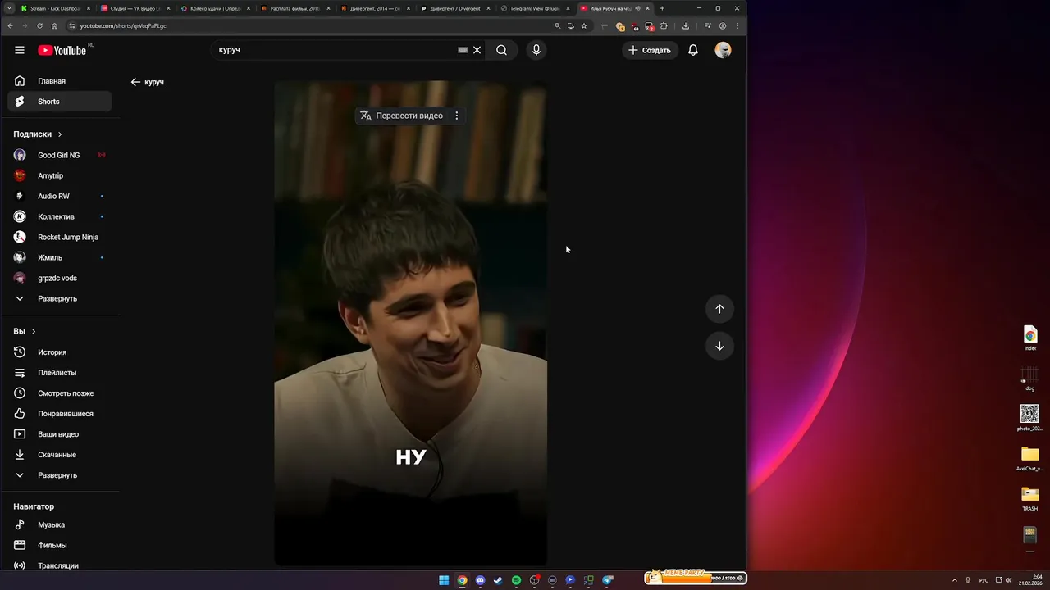Open Фильмы in Навигатор
1050x590 pixels.
point(60,545)
